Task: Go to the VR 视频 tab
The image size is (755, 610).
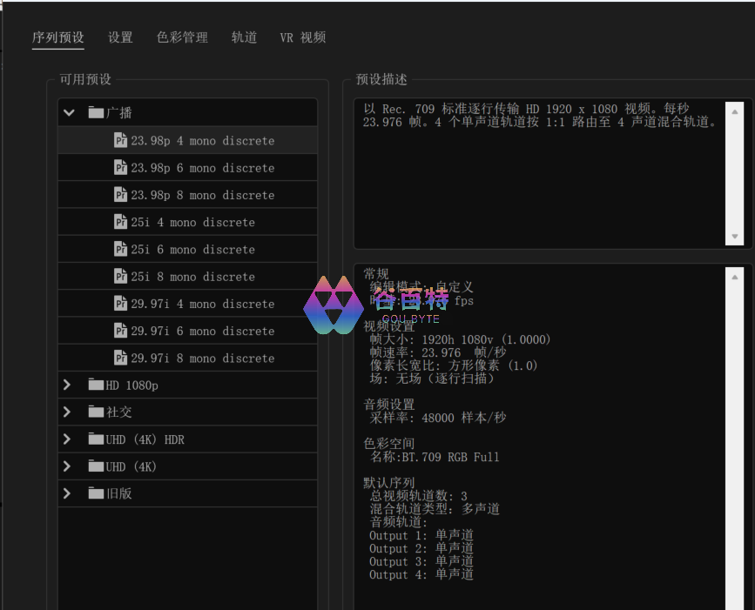Action: pyautogui.click(x=302, y=37)
